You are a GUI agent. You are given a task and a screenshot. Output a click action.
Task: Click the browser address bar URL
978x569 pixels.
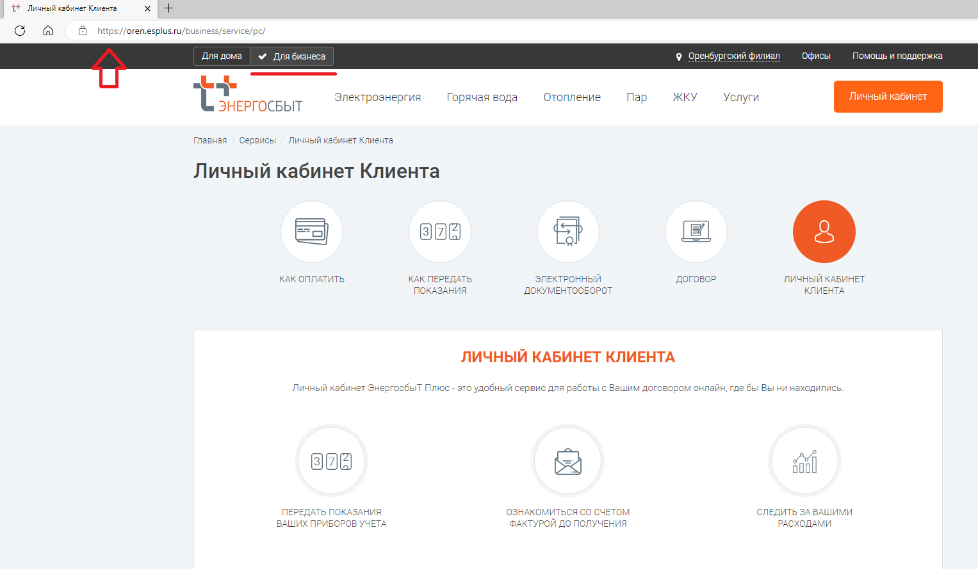click(x=181, y=31)
